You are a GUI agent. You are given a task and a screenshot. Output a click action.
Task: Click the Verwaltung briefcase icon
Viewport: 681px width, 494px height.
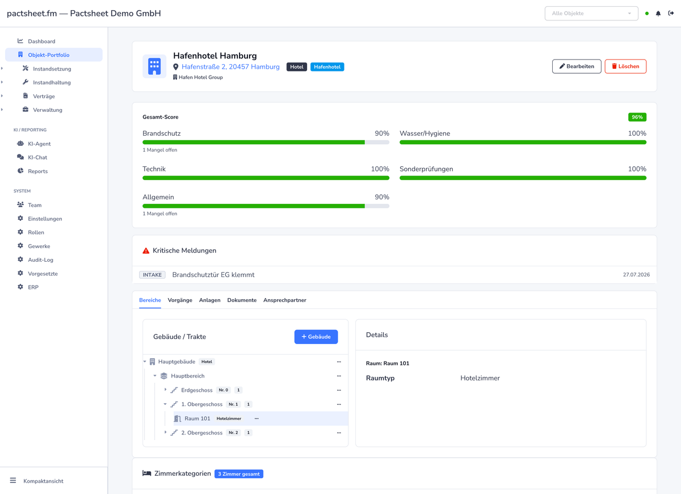[x=26, y=110]
